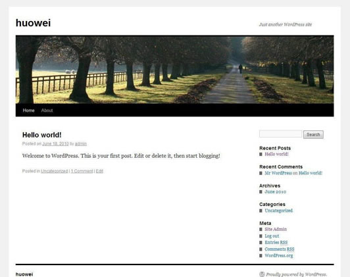
Task: Click the June 18, 2010 post date link
Action: tap(55, 143)
